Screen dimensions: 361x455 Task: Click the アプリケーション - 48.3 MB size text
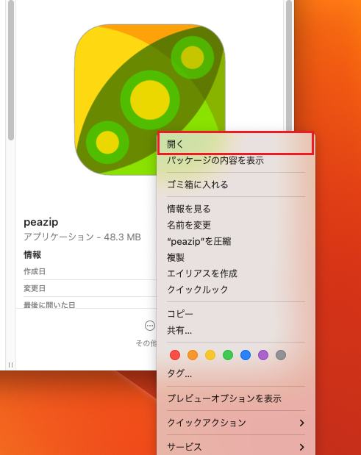click(x=82, y=237)
